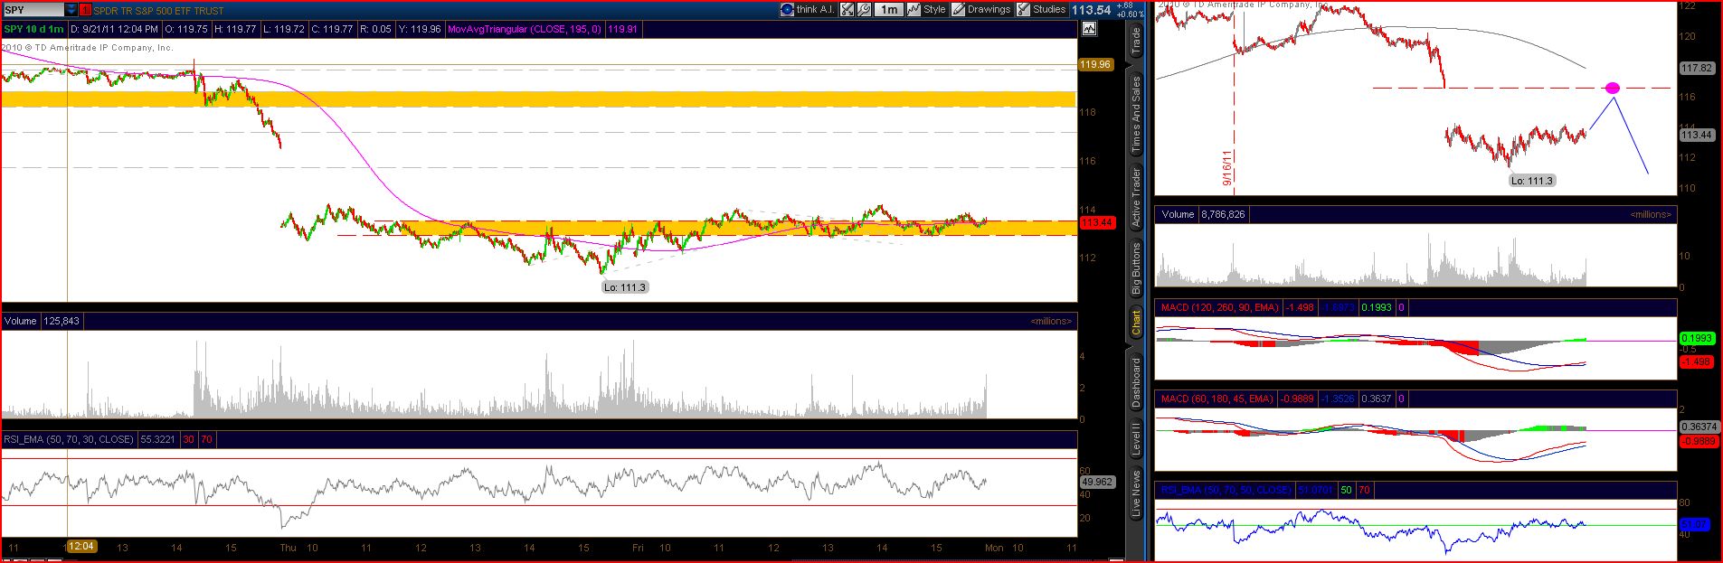Select the Chart side tab
The image size is (1723, 563).
pos(1135,324)
